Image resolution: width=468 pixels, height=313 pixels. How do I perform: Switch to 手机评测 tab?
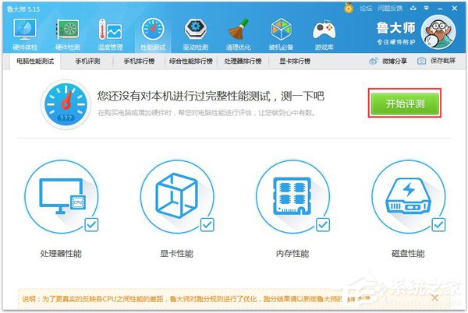87,62
